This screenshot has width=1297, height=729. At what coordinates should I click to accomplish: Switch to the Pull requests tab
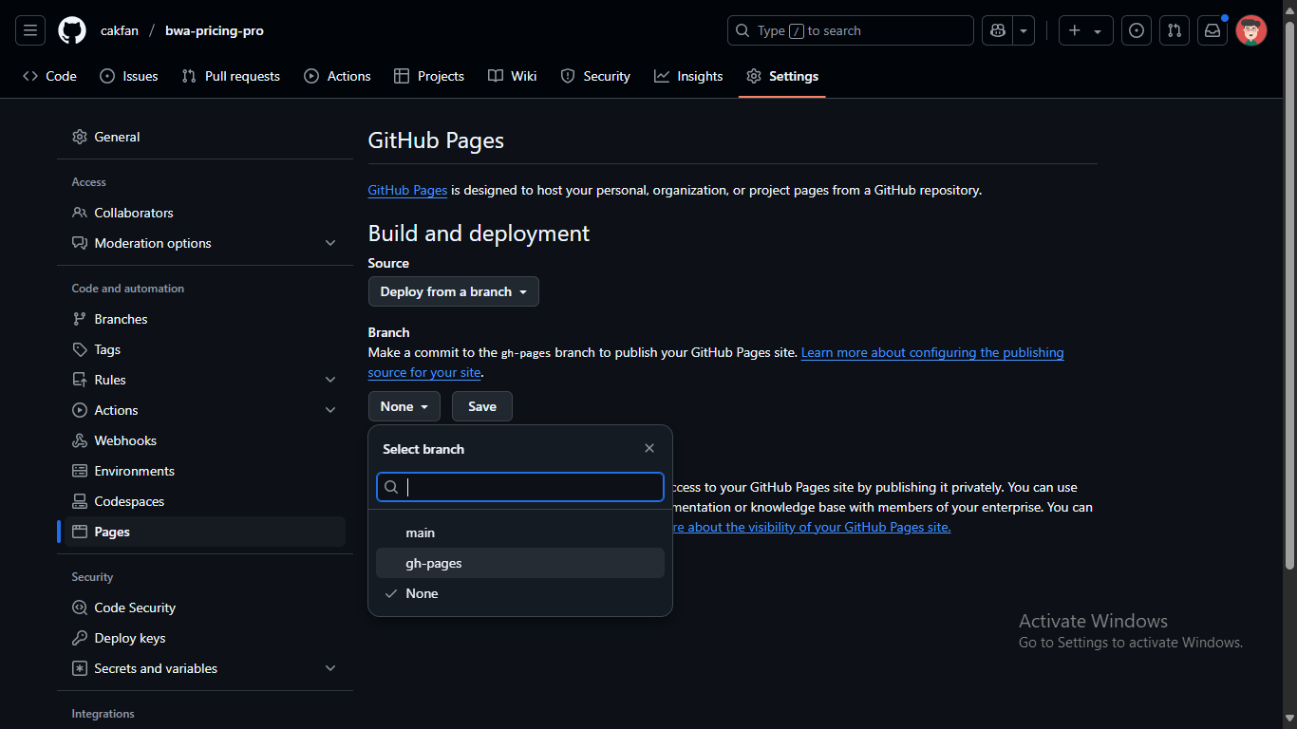pyautogui.click(x=231, y=76)
